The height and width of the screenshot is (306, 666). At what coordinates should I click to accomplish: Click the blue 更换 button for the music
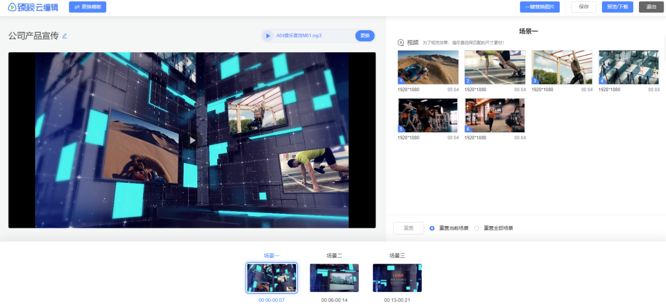point(365,36)
